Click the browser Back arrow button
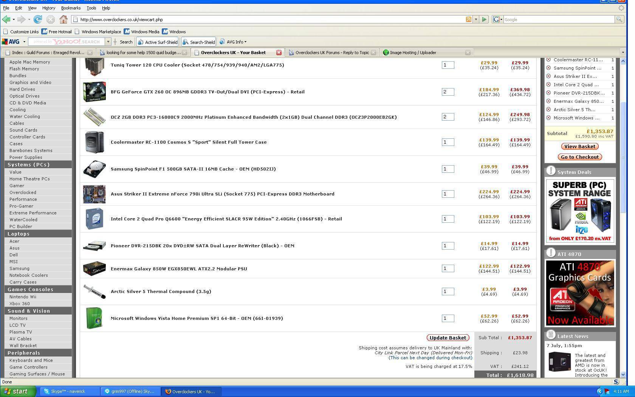The width and height of the screenshot is (635, 397). [6, 19]
